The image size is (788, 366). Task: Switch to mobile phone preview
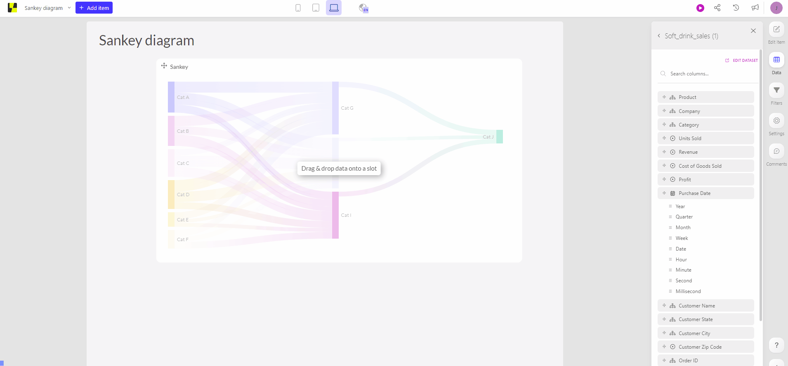(298, 8)
